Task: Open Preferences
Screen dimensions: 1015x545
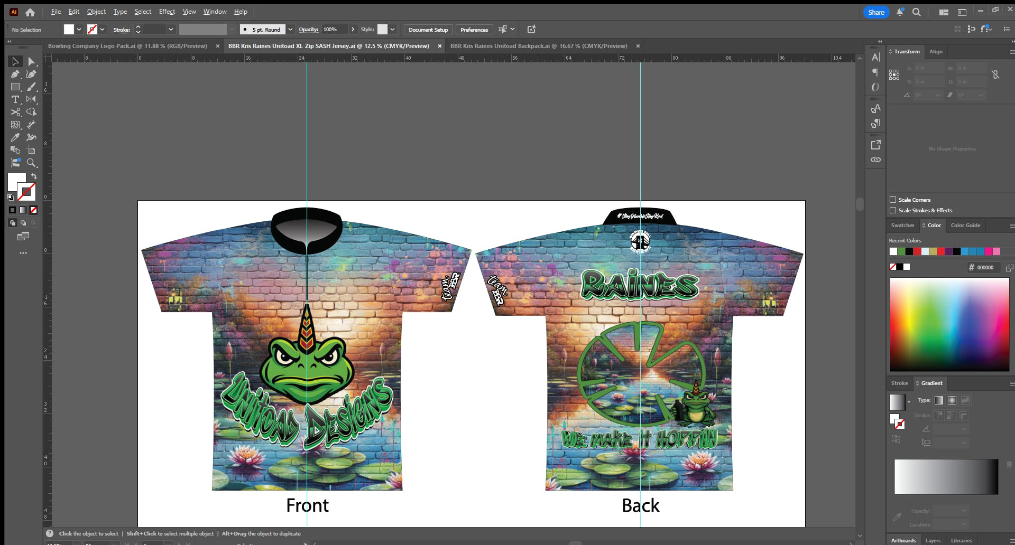Action: pos(474,30)
